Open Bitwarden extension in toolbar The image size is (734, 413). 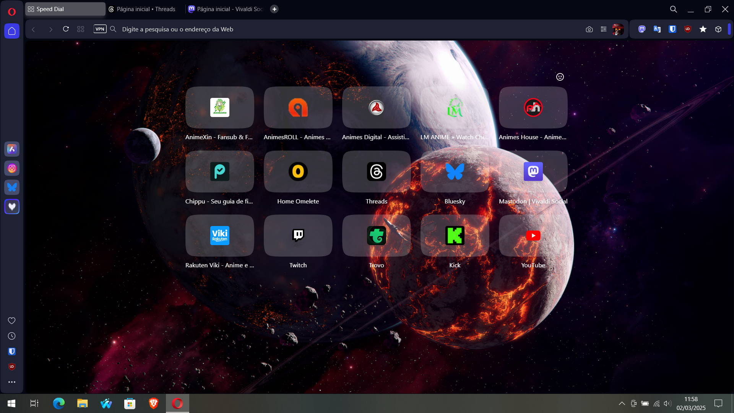672,29
